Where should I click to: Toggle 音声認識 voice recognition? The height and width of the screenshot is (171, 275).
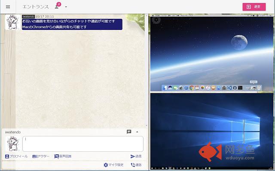point(63,156)
